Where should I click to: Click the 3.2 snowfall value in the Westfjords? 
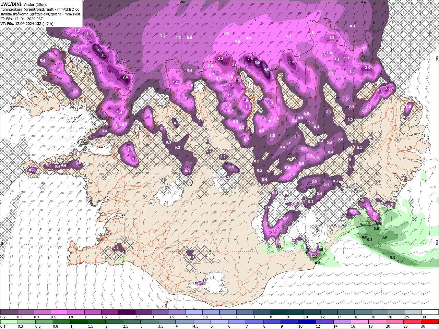click(x=100, y=50)
